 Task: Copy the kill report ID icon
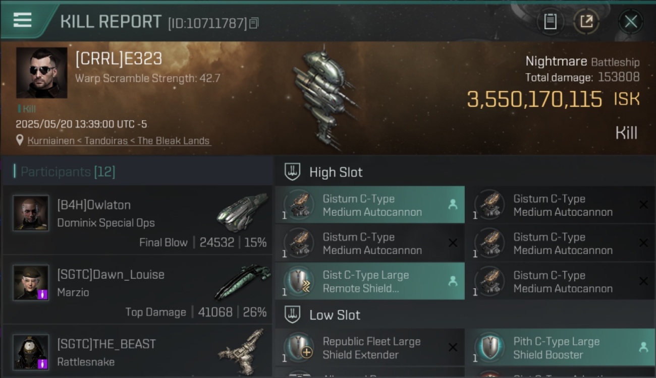point(254,23)
